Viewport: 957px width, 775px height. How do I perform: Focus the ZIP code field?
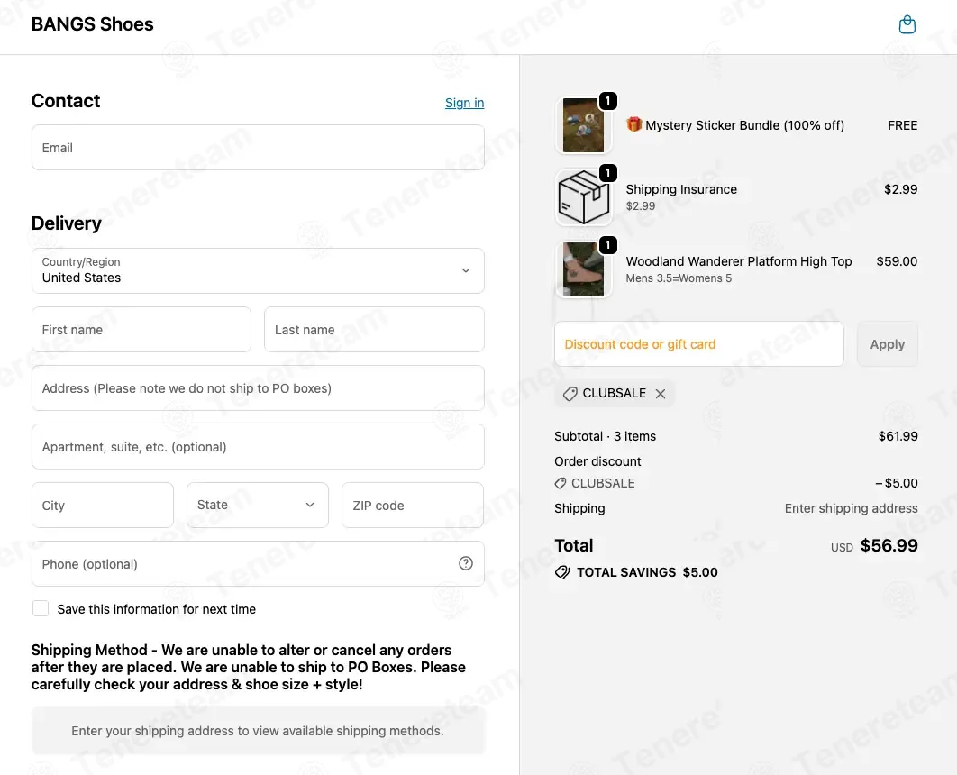pyautogui.click(x=413, y=506)
